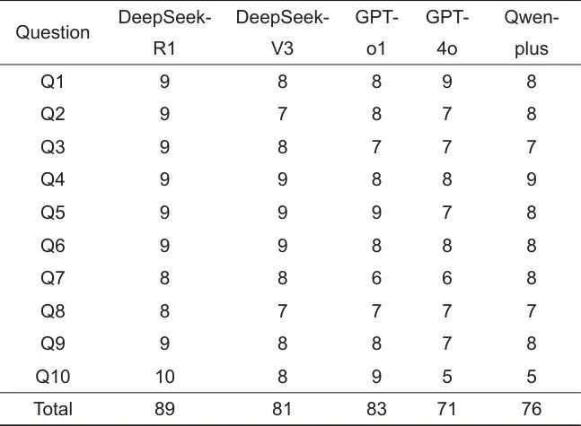Select the Qwen-plus column header

(x=533, y=33)
